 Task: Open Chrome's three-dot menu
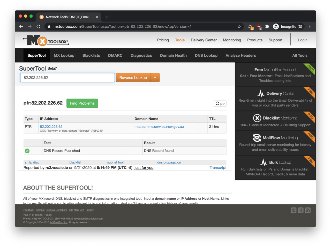tap(310, 27)
